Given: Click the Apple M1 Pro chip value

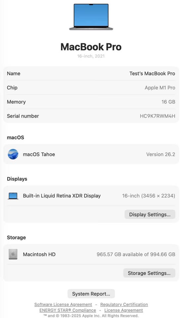Looking at the screenshot, I should pyautogui.click(x=160, y=87).
